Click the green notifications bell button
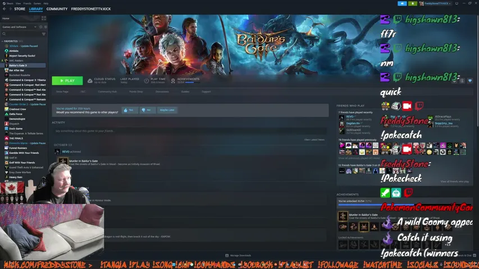The width and height of the screenshot is (479, 269). coord(413,3)
